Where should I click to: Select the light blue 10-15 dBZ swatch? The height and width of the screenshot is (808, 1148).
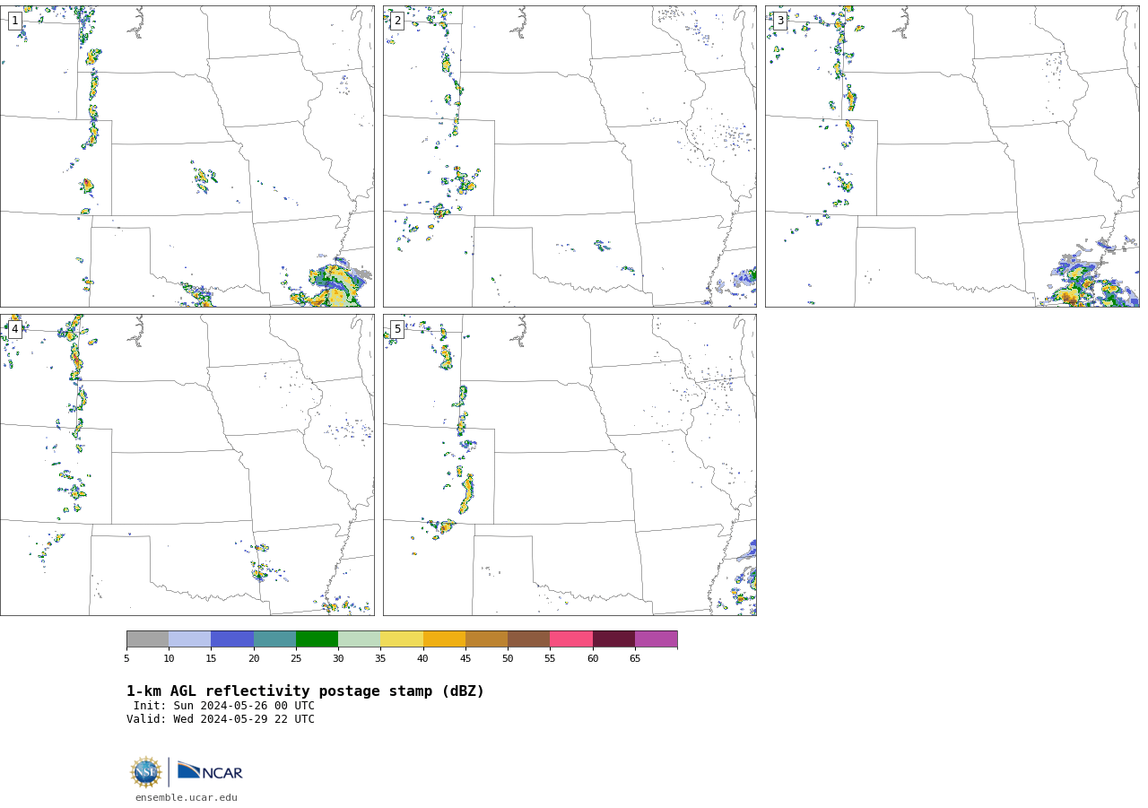tap(190, 639)
